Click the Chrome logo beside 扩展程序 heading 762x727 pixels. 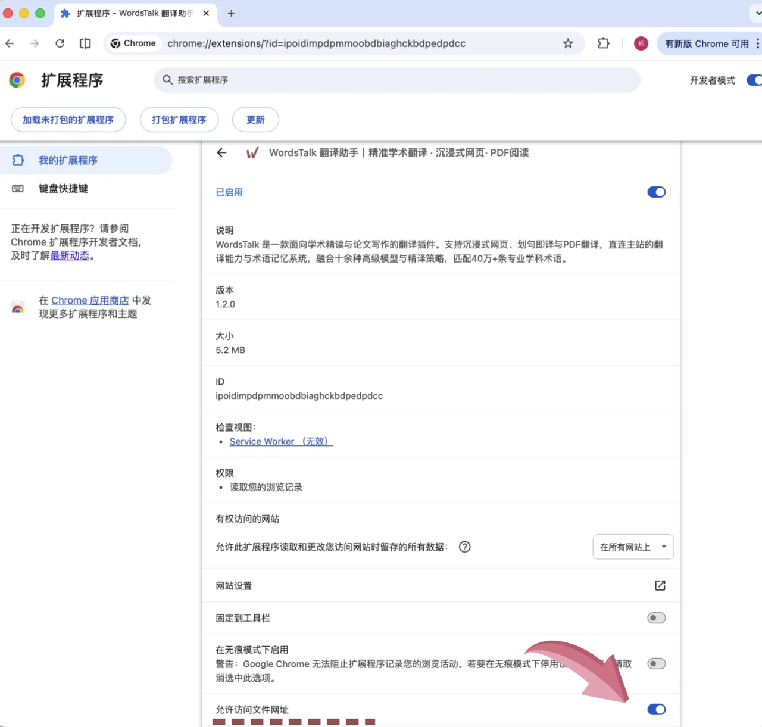click(x=17, y=80)
